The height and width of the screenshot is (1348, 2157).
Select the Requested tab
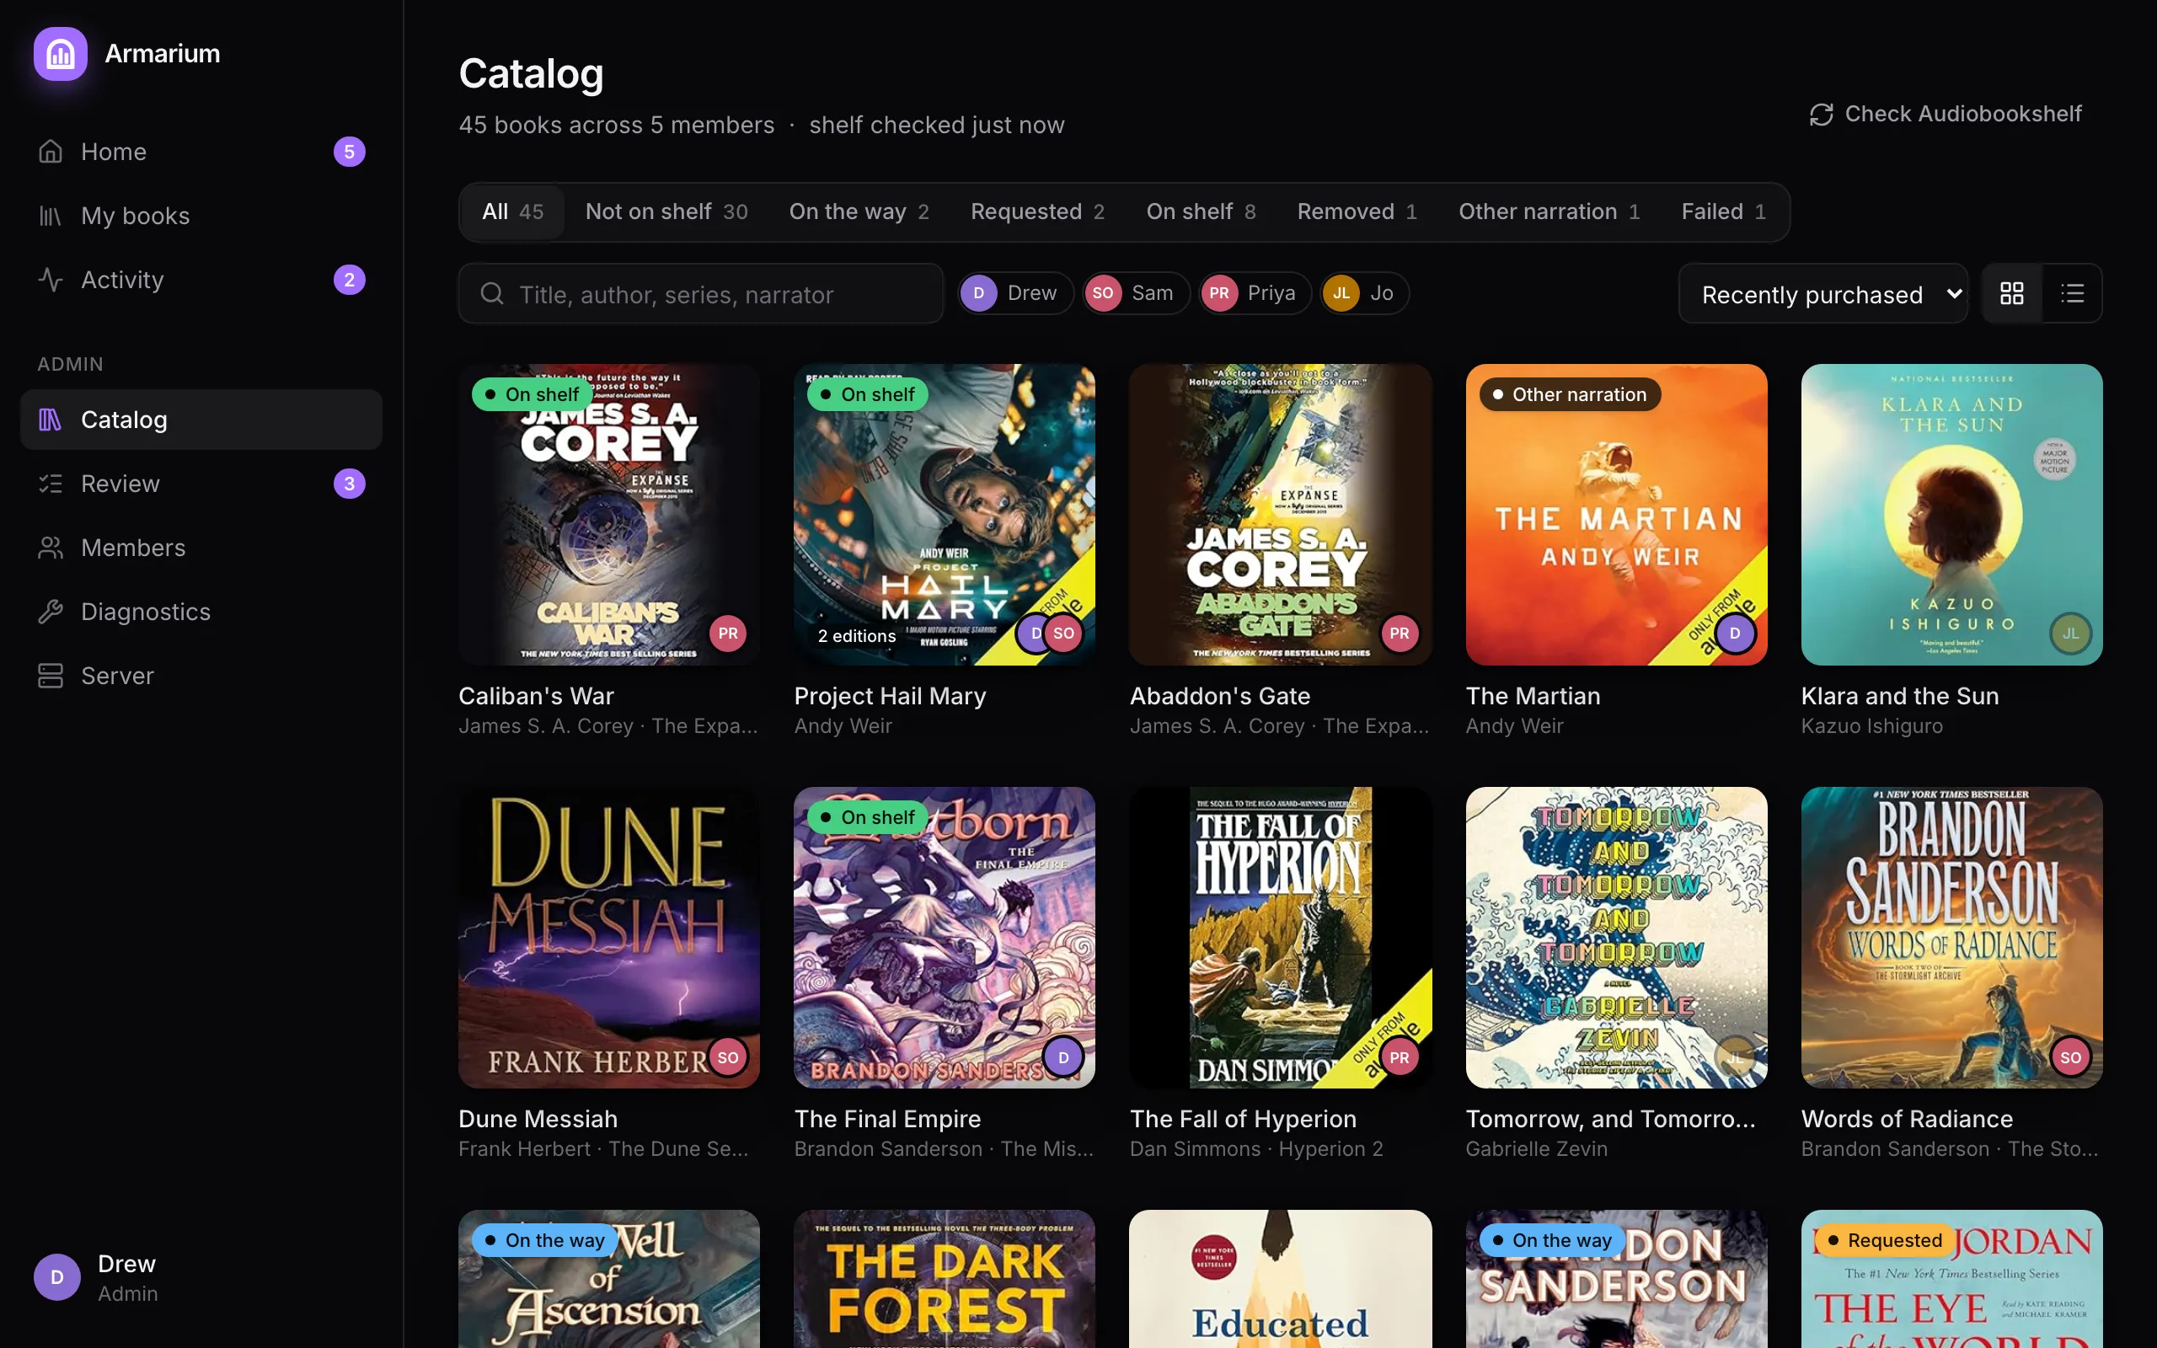(1037, 212)
